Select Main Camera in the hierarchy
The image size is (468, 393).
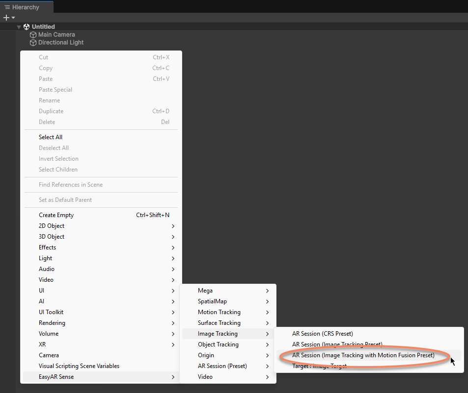pyautogui.click(x=56, y=35)
